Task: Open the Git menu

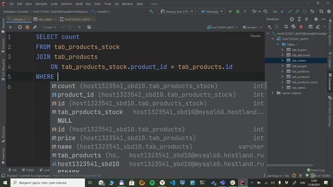Action: pyautogui.click(x=117, y=4)
